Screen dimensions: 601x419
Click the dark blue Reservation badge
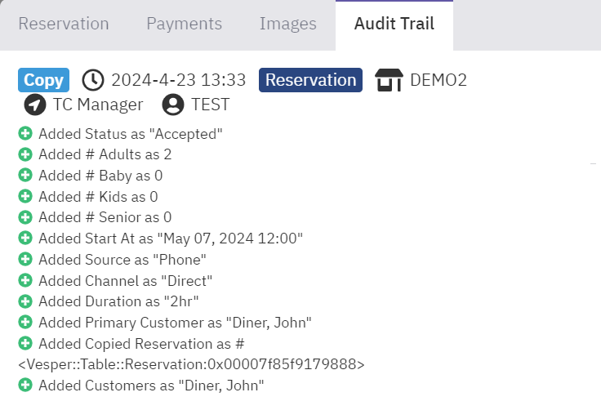click(x=310, y=80)
